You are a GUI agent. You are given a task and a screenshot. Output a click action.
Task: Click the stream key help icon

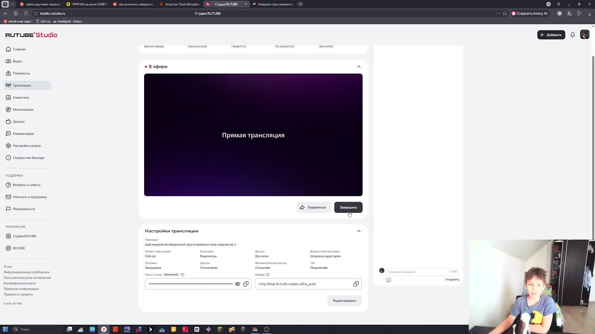click(x=183, y=275)
